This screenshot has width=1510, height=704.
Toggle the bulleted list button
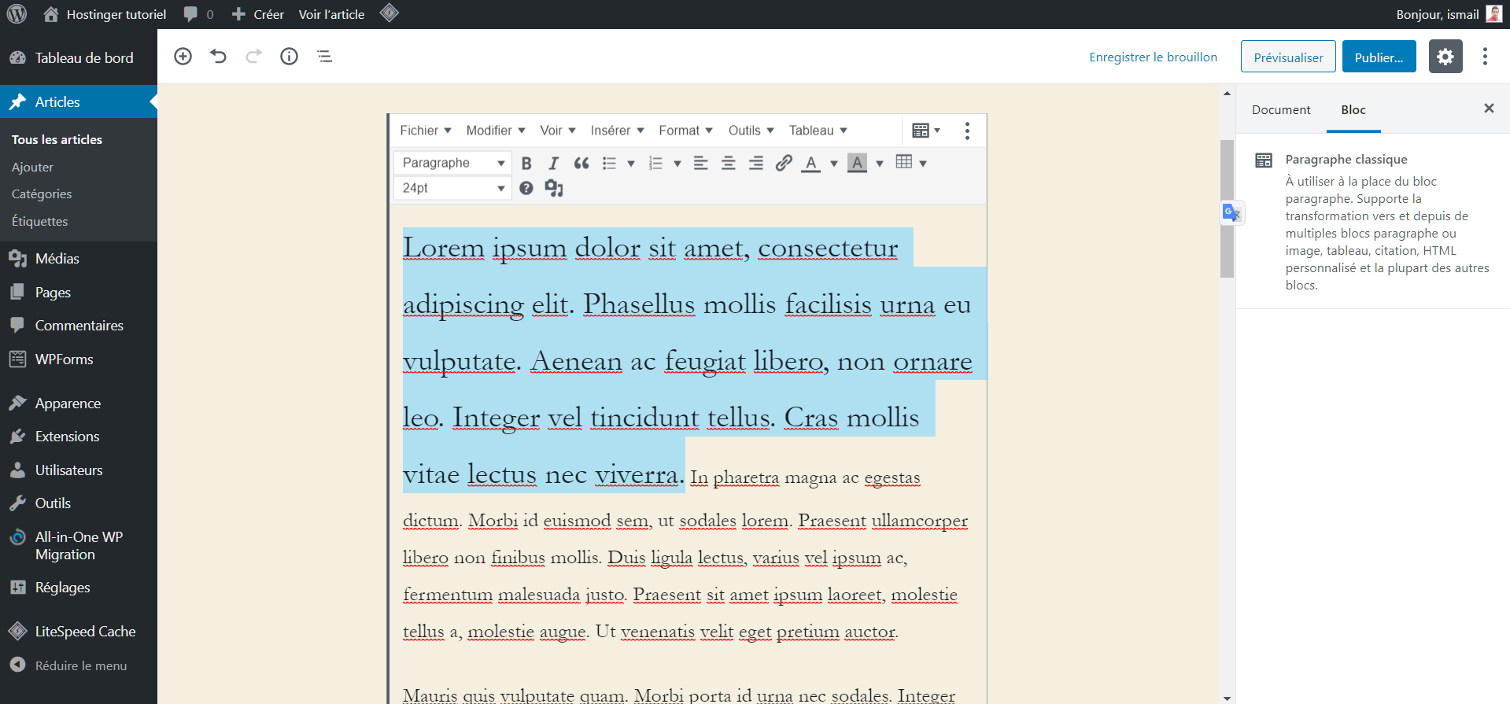click(609, 163)
